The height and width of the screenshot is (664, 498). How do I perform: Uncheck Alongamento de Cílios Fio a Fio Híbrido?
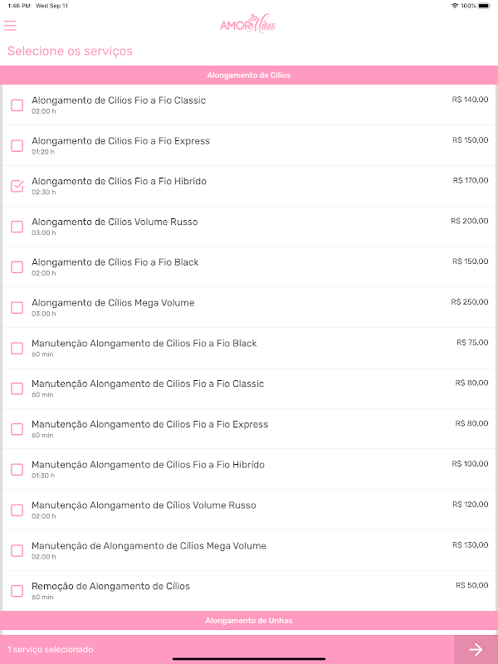click(x=17, y=186)
